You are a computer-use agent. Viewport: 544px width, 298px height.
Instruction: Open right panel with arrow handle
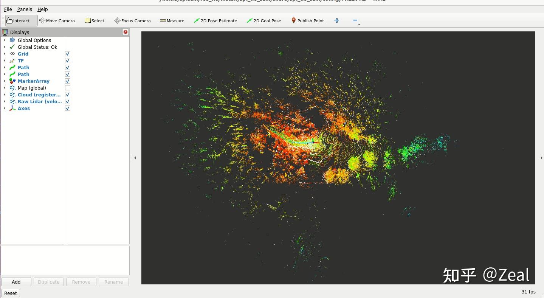coord(541,158)
